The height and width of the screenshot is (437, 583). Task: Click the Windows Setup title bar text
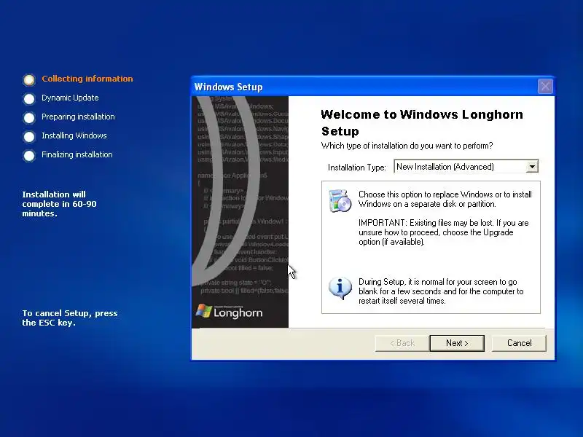coord(228,87)
